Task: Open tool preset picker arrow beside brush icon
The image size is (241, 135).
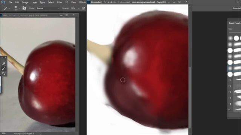Action: pos(9,8)
